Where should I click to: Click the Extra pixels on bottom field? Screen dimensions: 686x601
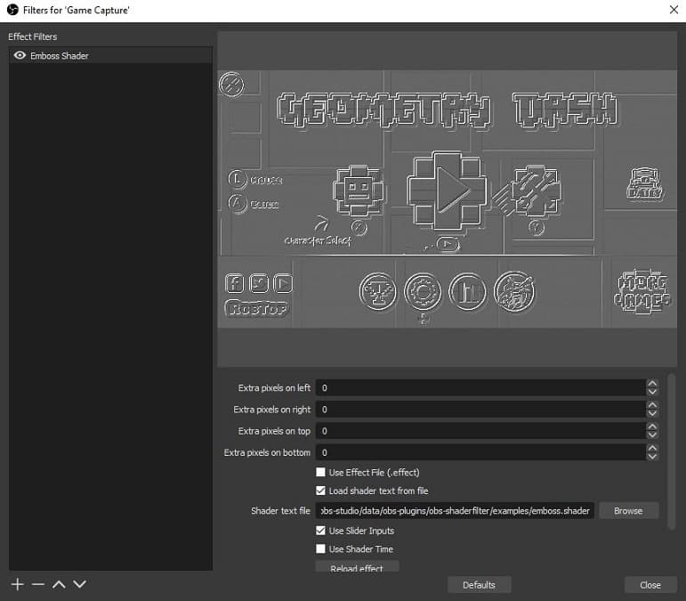480,452
